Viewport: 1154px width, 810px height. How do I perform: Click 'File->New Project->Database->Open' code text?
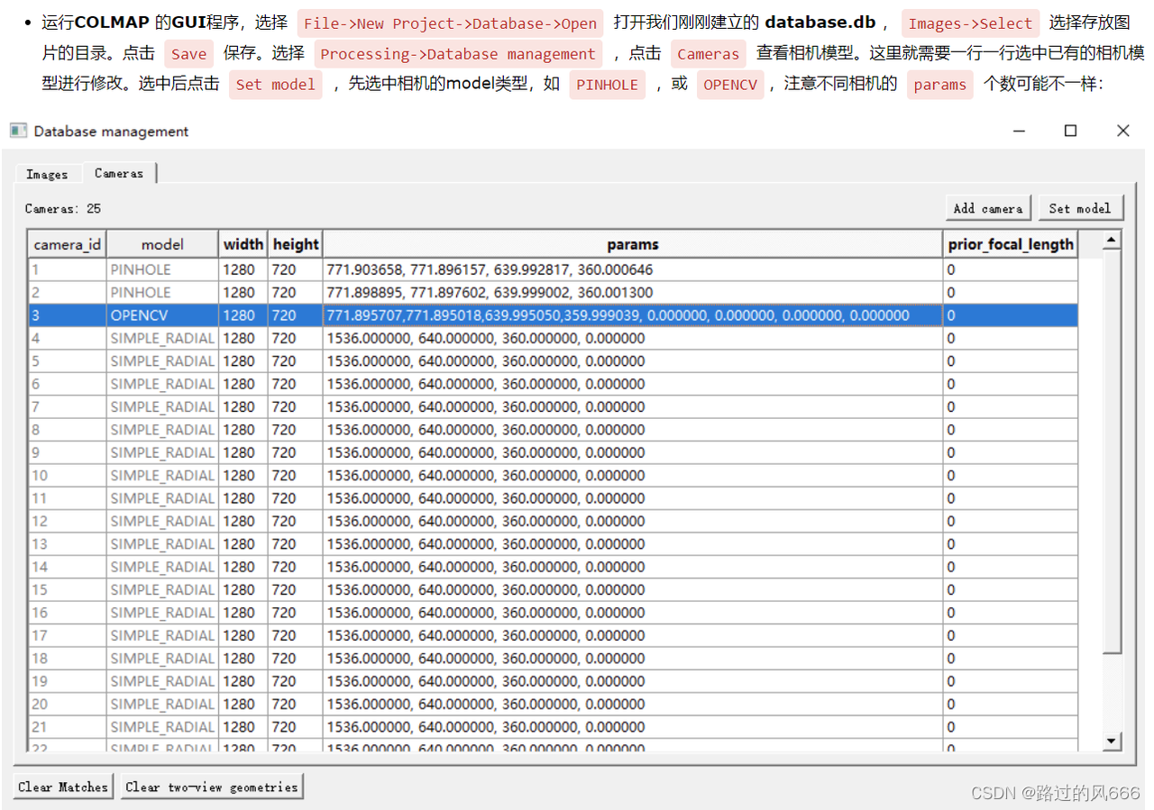point(450,23)
